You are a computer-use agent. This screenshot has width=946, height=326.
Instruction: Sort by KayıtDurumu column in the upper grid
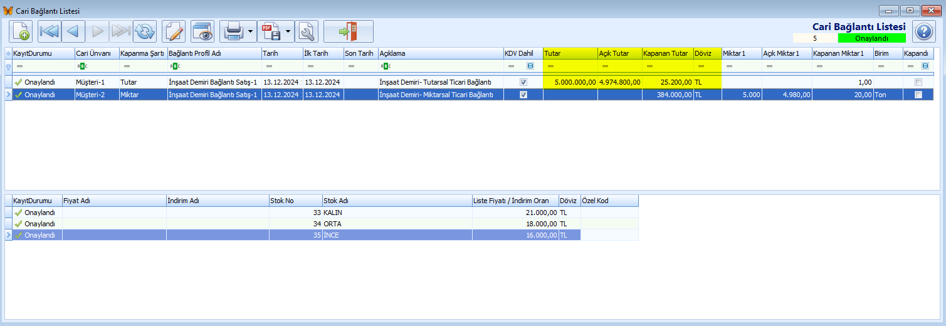pyautogui.click(x=43, y=53)
